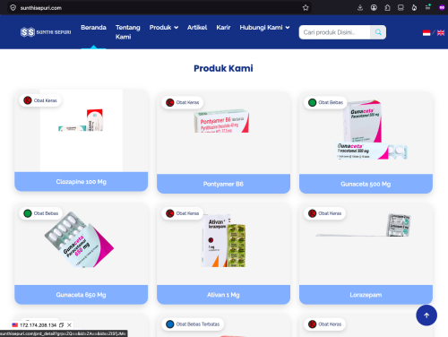Open the browser extensions icon
448x337 pixels.
pyautogui.click(x=387, y=8)
